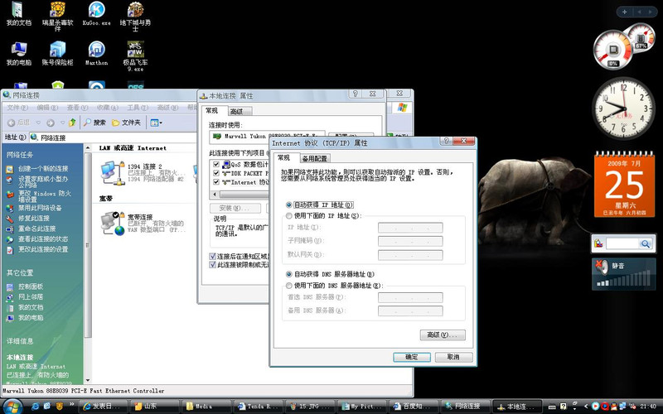Screen dimensions: 663x414
Task: Launch 极品飞车9.exe desktop shortcut
Action: (x=135, y=56)
